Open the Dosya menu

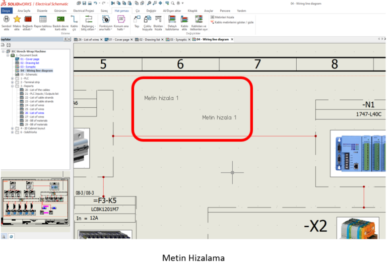[x=6, y=10]
